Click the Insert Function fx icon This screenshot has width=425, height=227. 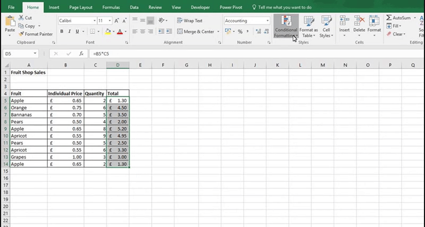(81, 54)
